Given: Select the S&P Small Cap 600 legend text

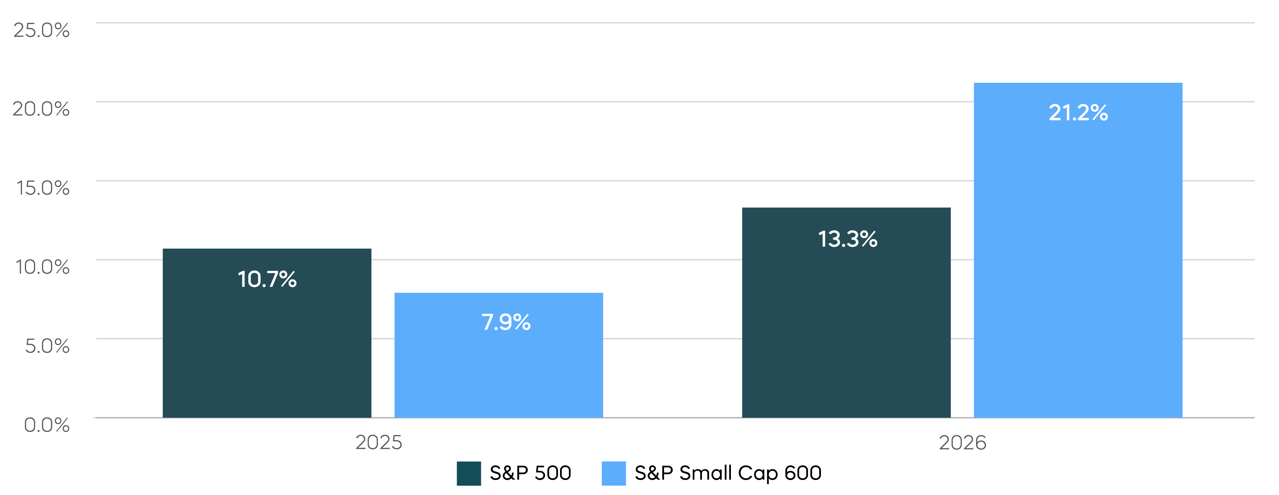Looking at the screenshot, I should click(728, 473).
